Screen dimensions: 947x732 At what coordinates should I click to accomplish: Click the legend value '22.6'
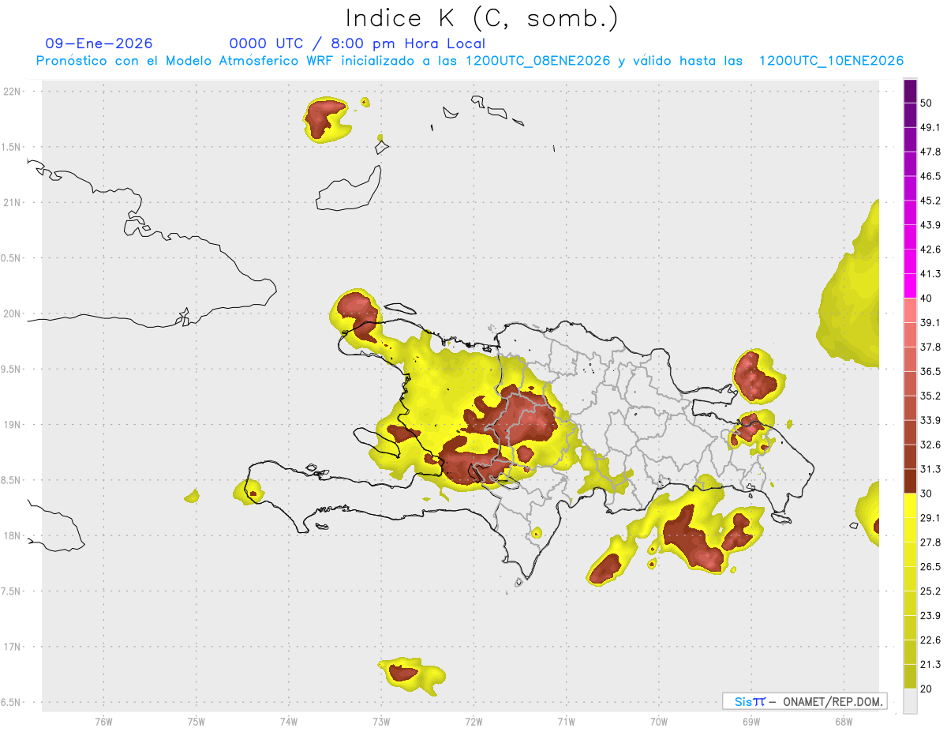[930, 640]
